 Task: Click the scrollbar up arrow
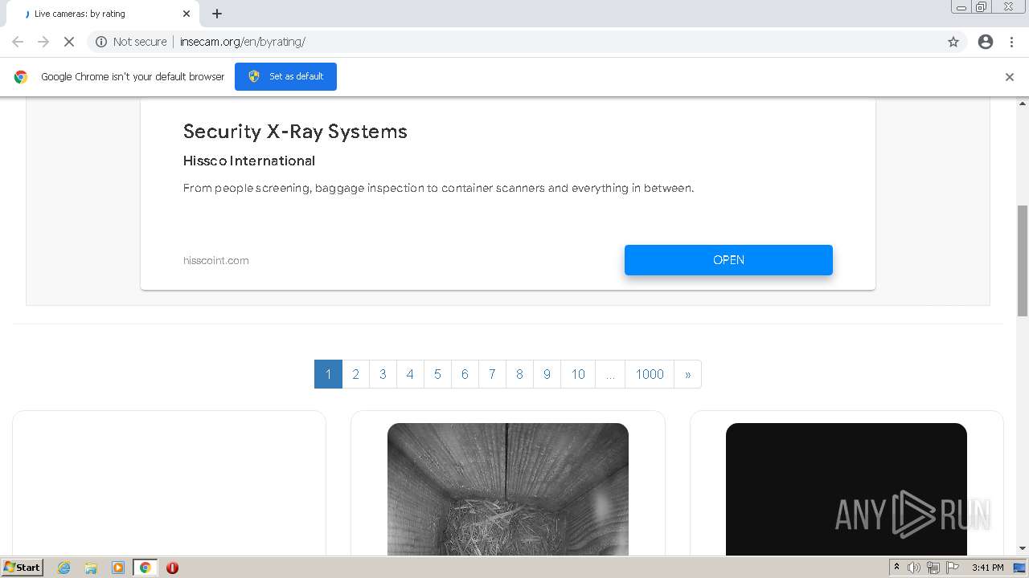[1023, 104]
